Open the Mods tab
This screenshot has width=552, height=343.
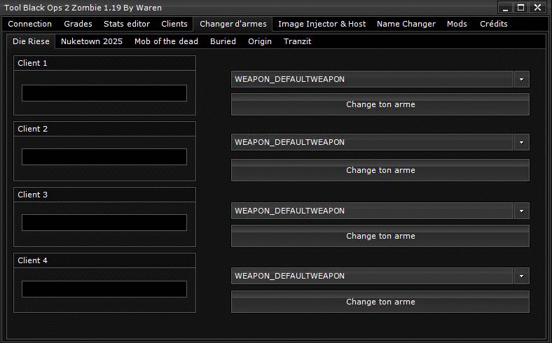(x=457, y=24)
